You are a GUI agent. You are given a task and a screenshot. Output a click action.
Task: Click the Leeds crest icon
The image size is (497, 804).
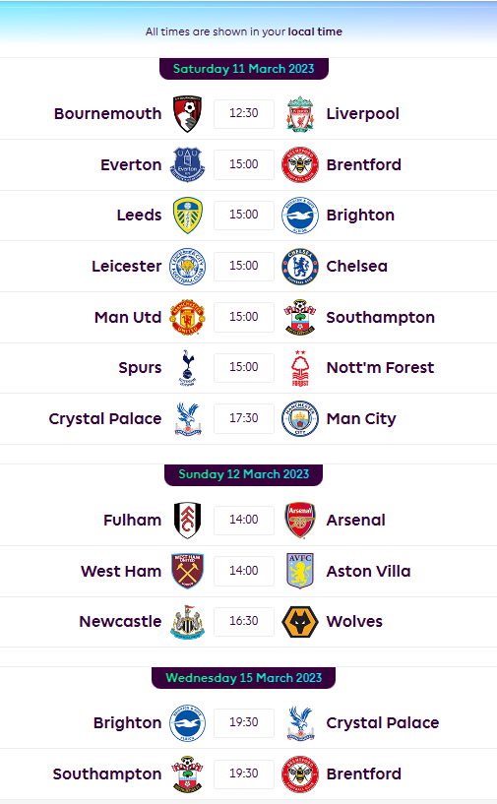click(187, 215)
